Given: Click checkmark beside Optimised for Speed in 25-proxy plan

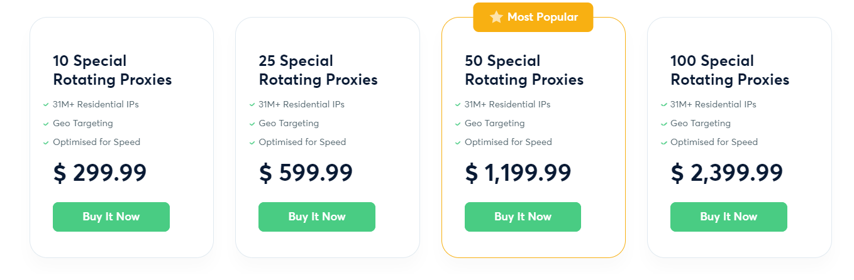Looking at the screenshot, I should pos(252,143).
